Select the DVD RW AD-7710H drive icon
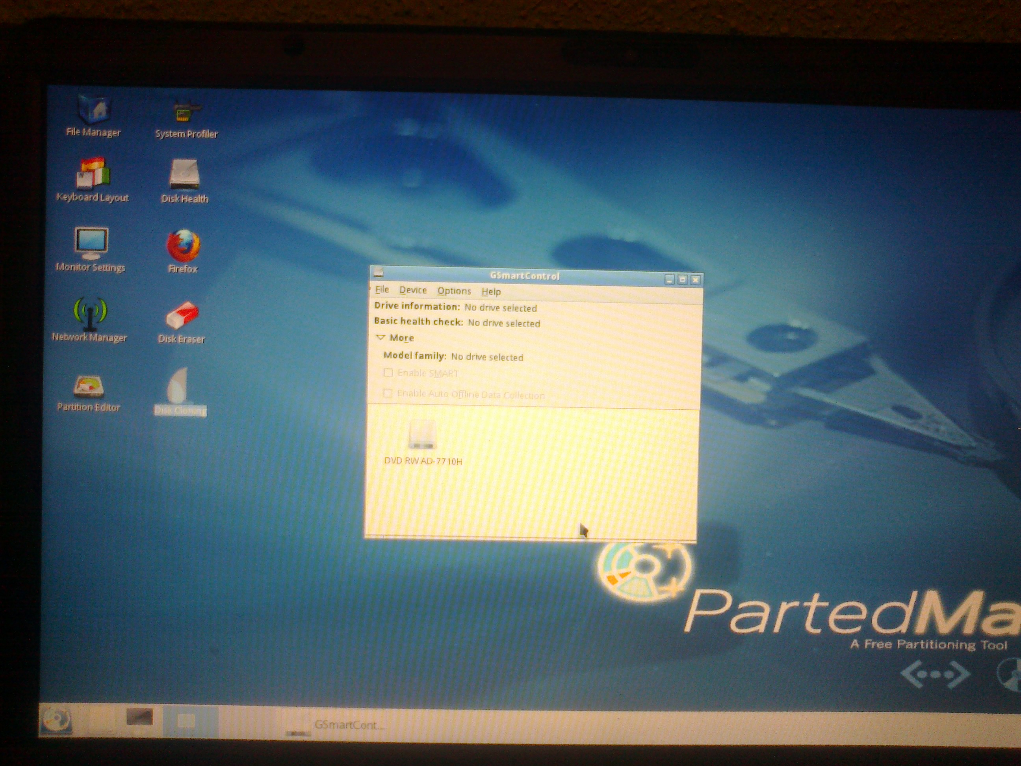This screenshot has width=1021, height=766. tap(422, 435)
